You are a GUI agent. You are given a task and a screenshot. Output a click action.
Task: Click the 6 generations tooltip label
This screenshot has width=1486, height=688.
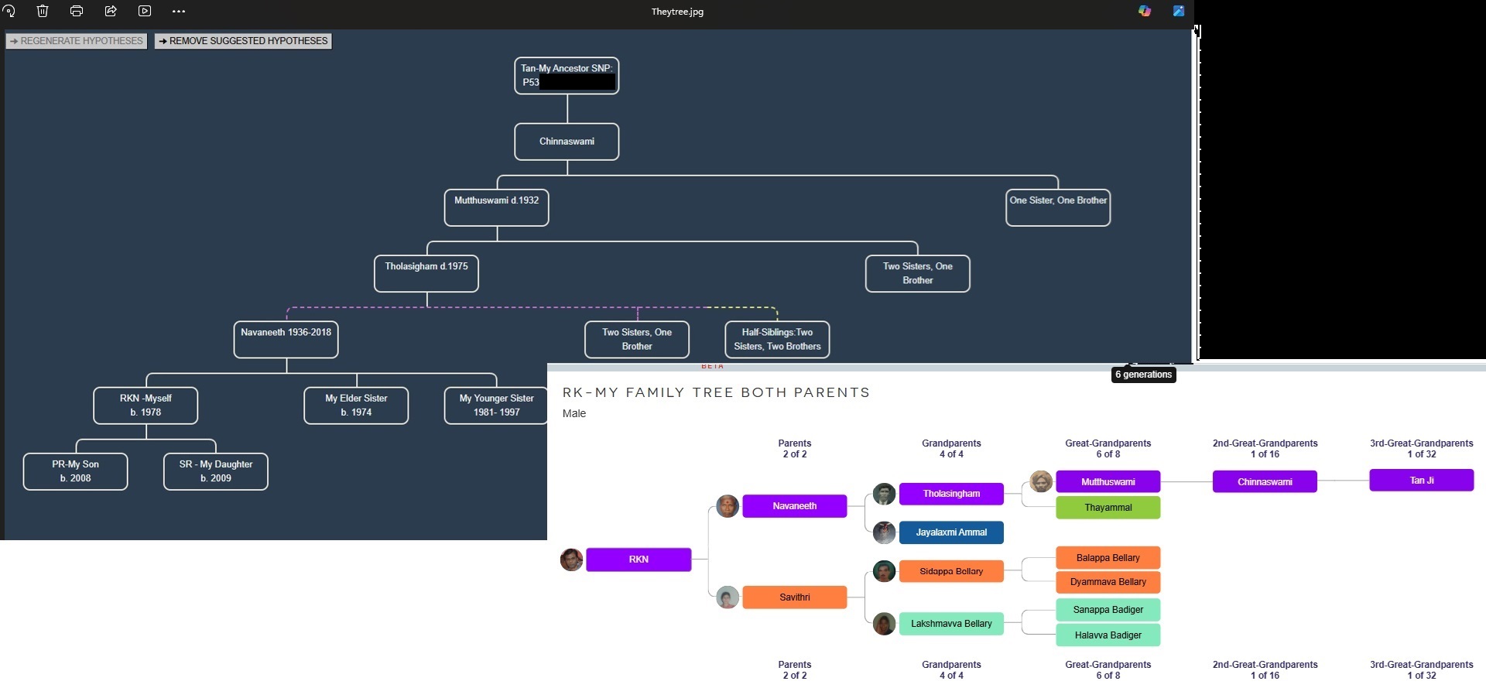(1144, 375)
